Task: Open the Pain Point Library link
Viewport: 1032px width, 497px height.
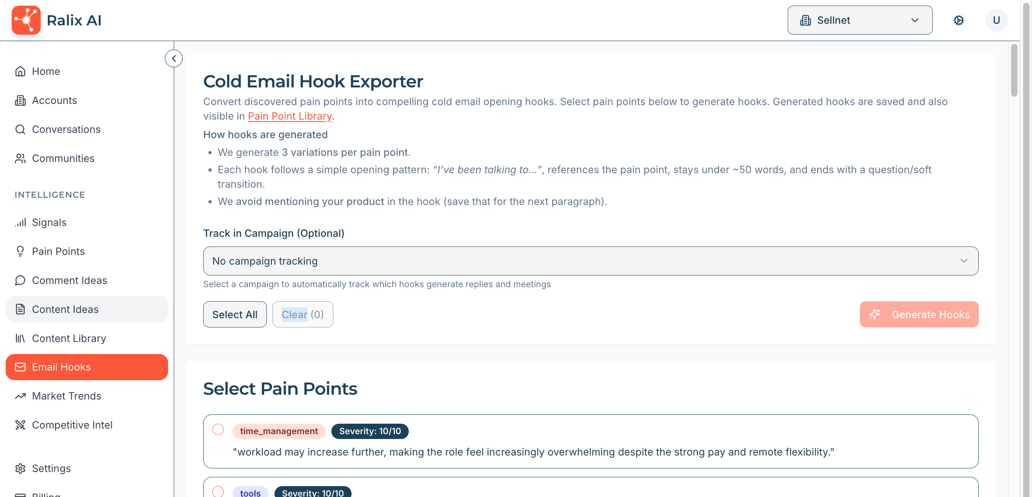Action: [289, 116]
